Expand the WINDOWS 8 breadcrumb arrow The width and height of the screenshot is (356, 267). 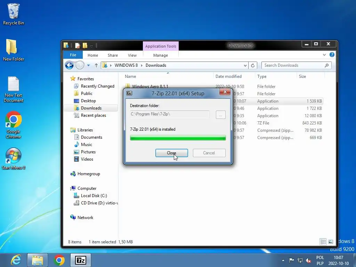point(142,65)
